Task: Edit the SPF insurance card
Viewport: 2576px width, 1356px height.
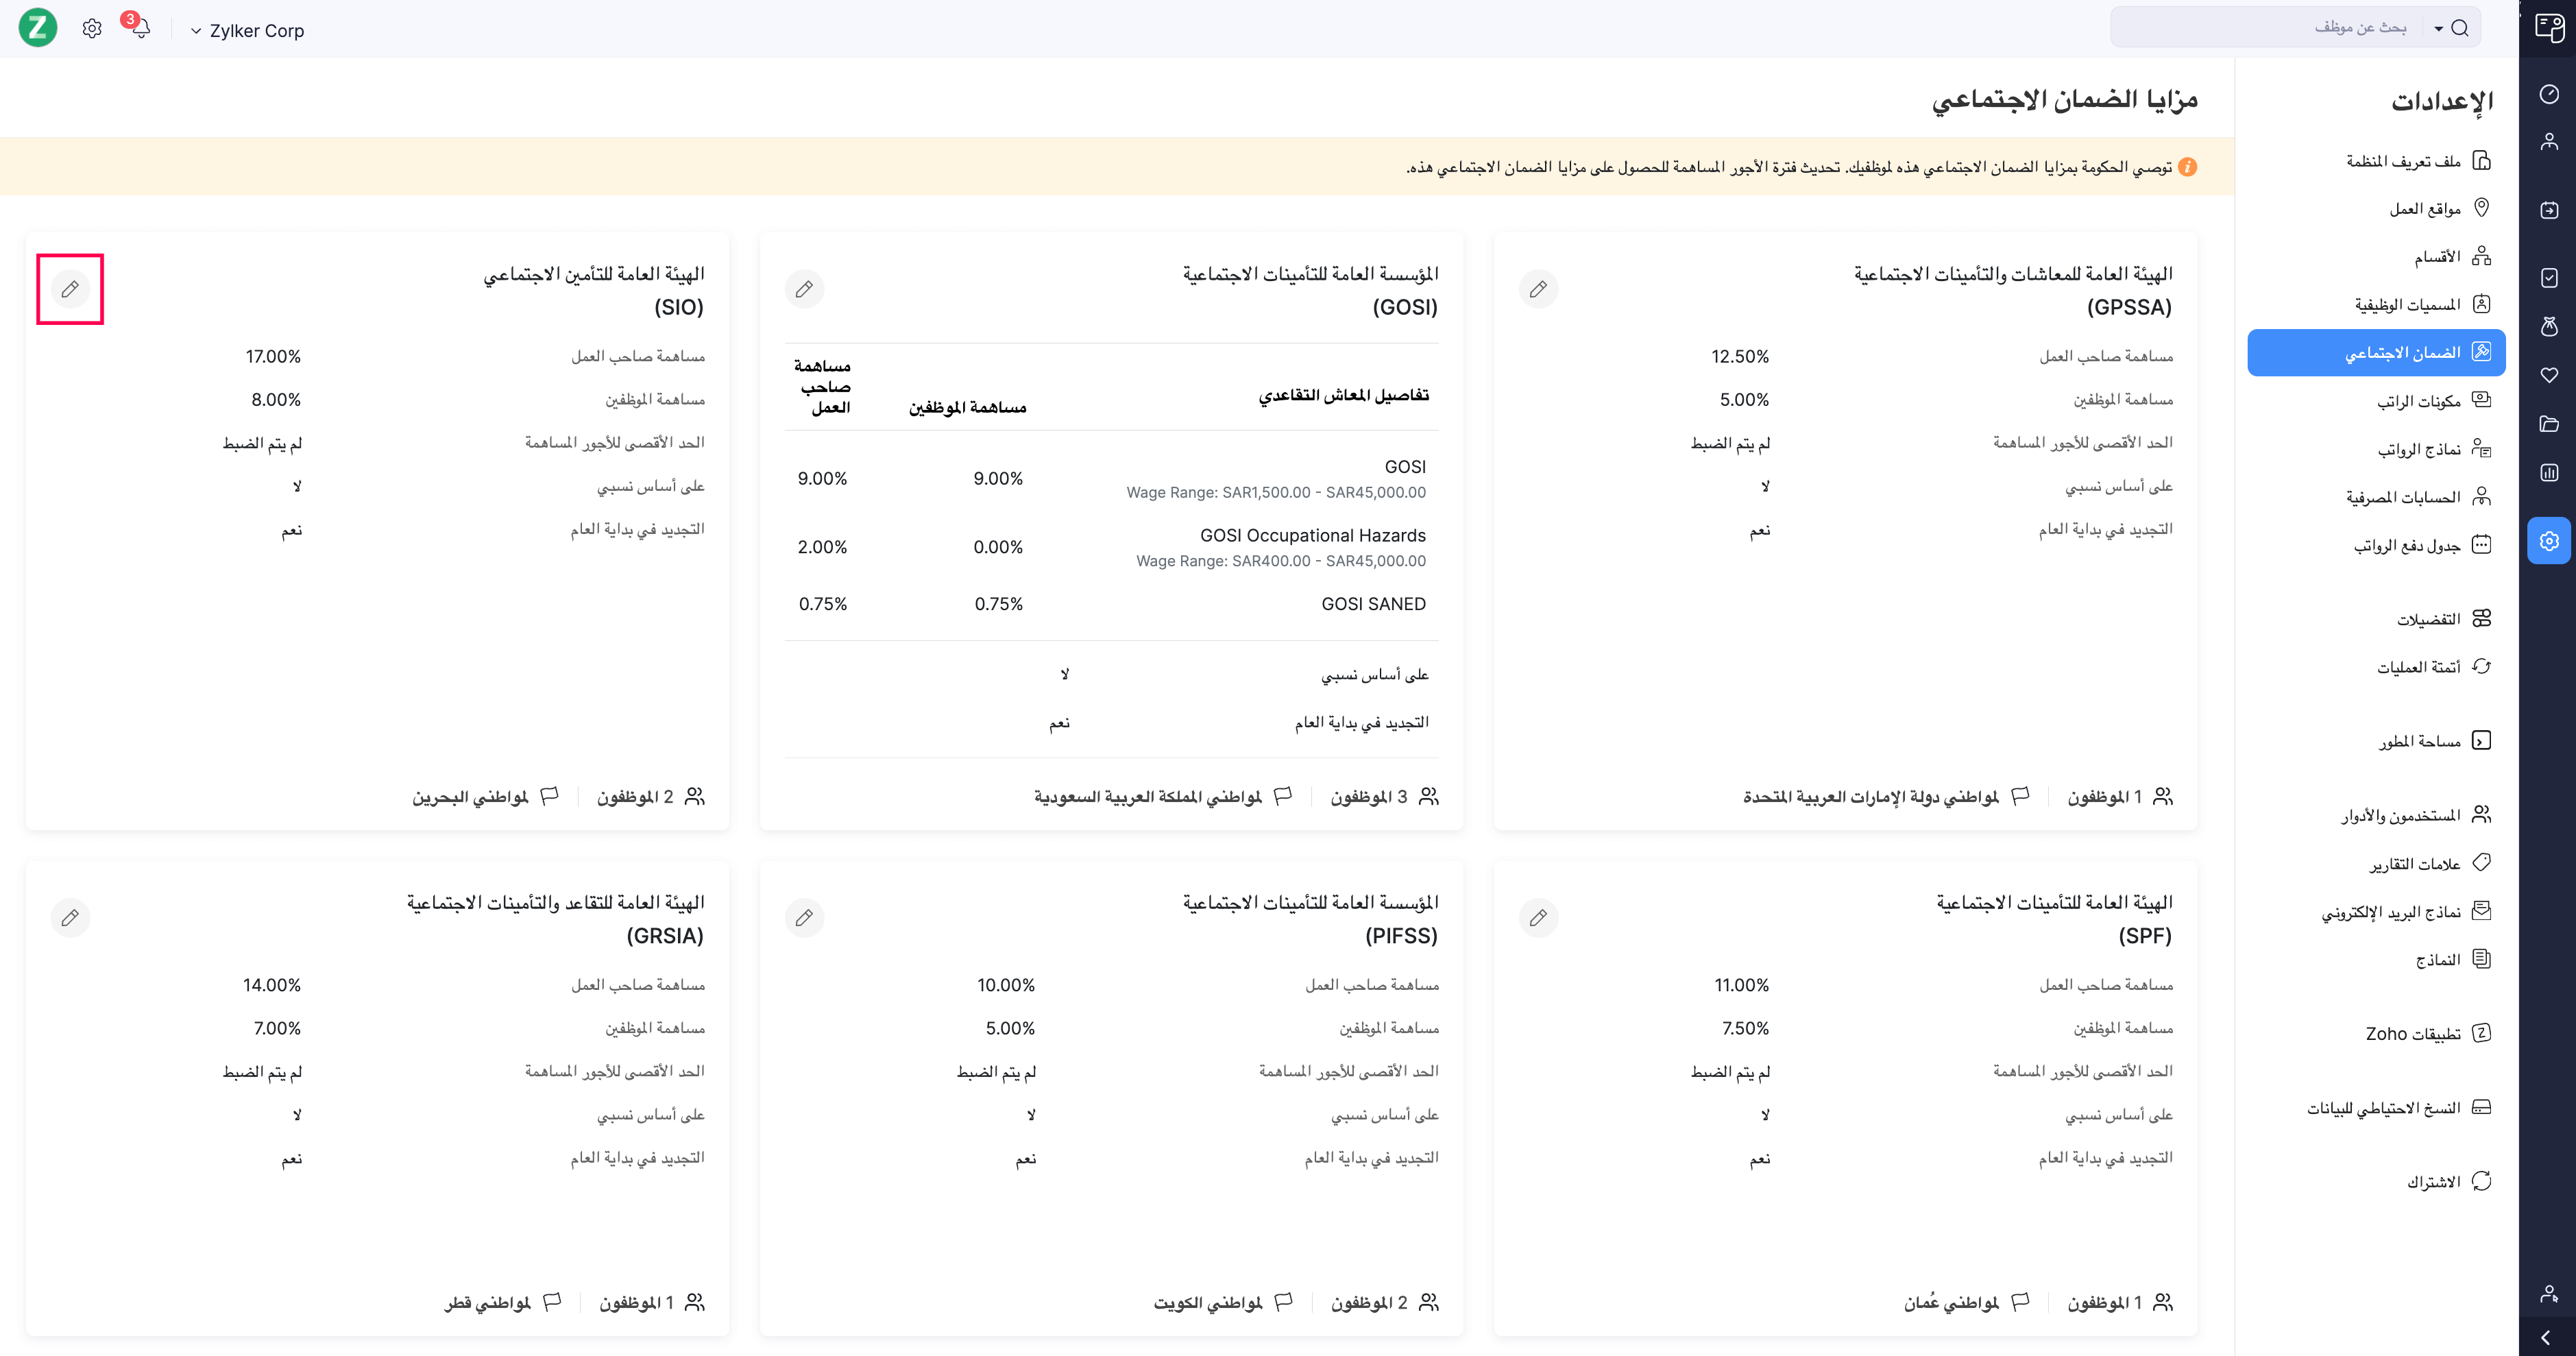Action: (x=1538, y=918)
